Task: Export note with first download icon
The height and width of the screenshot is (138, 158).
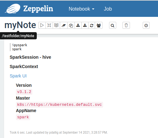Action: [x=78, y=25]
